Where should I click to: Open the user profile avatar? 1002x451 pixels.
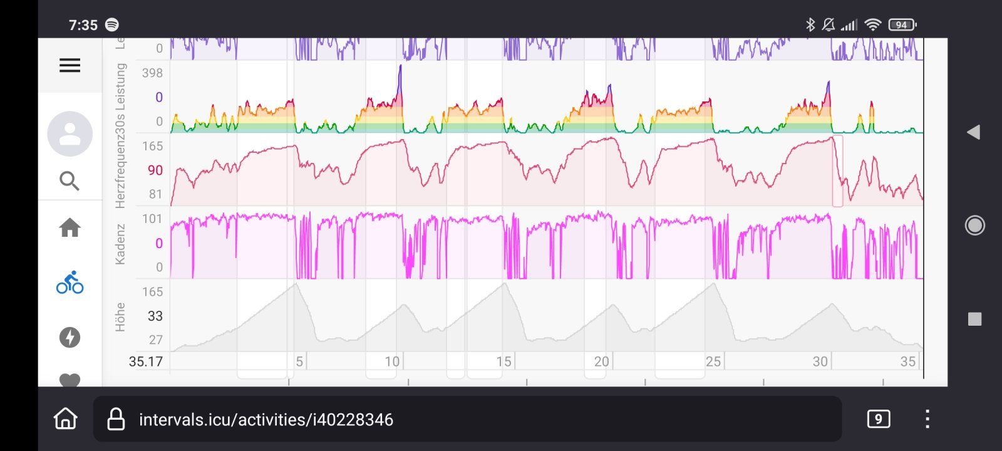(x=70, y=133)
